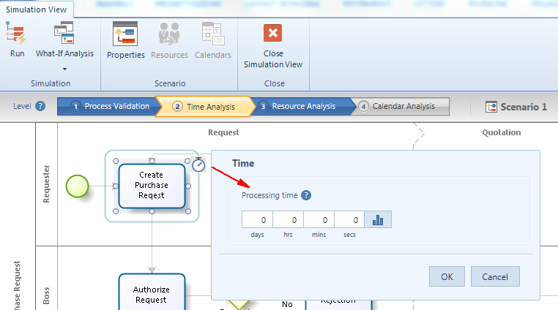Go to Calendar Analysis level
The height and width of the screenshot is (310, 558).
[x=401, y=106]
